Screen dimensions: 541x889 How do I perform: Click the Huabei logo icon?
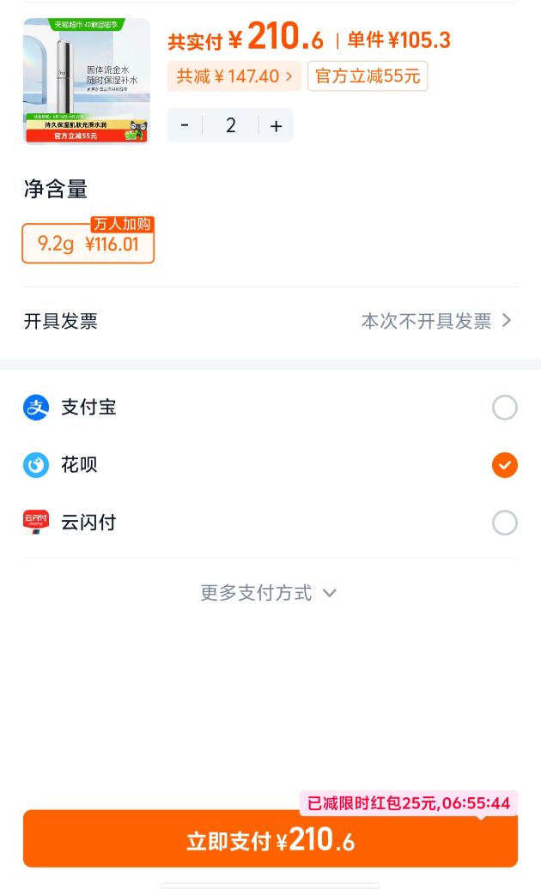36,465
